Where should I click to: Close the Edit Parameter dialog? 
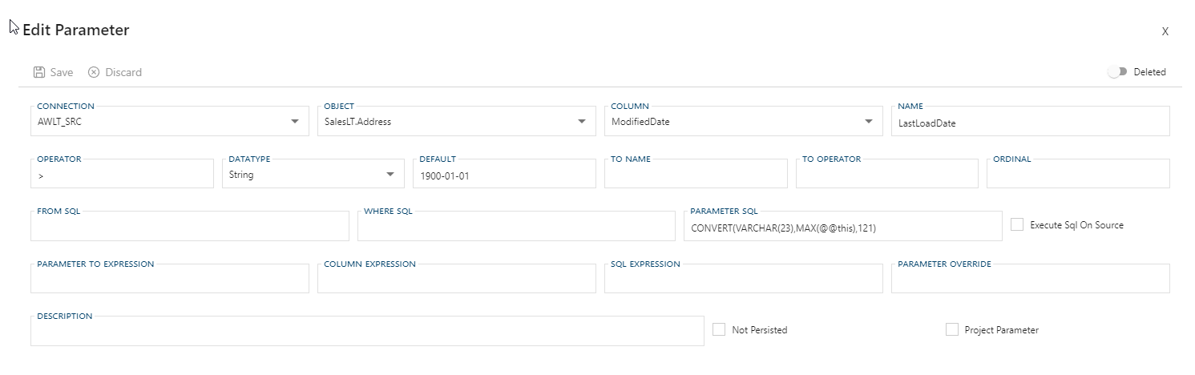(1165, 31)
